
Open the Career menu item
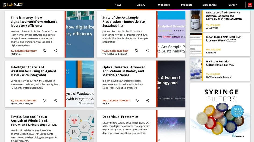point(232,5)
